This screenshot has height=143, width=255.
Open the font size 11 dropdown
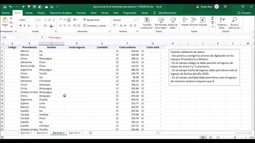point(45,20)
